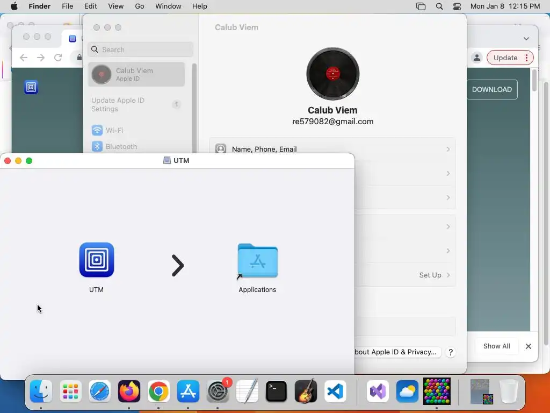Screen dimensions: 550x413
Task: Click the Applications folder shortcut icon
Action: (257, 261)
